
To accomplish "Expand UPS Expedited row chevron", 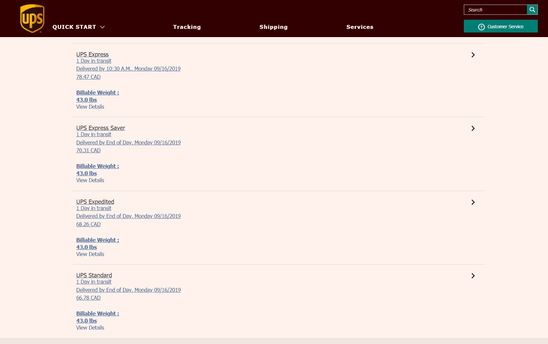I will [473, 202].
